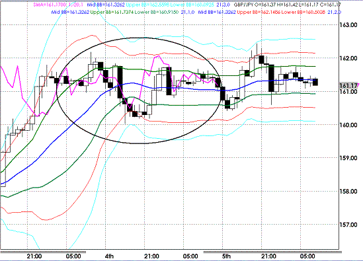Click the 157.00 price axis label
The height and width of the screenshot is (261, 363).
[x=348, y=225]
